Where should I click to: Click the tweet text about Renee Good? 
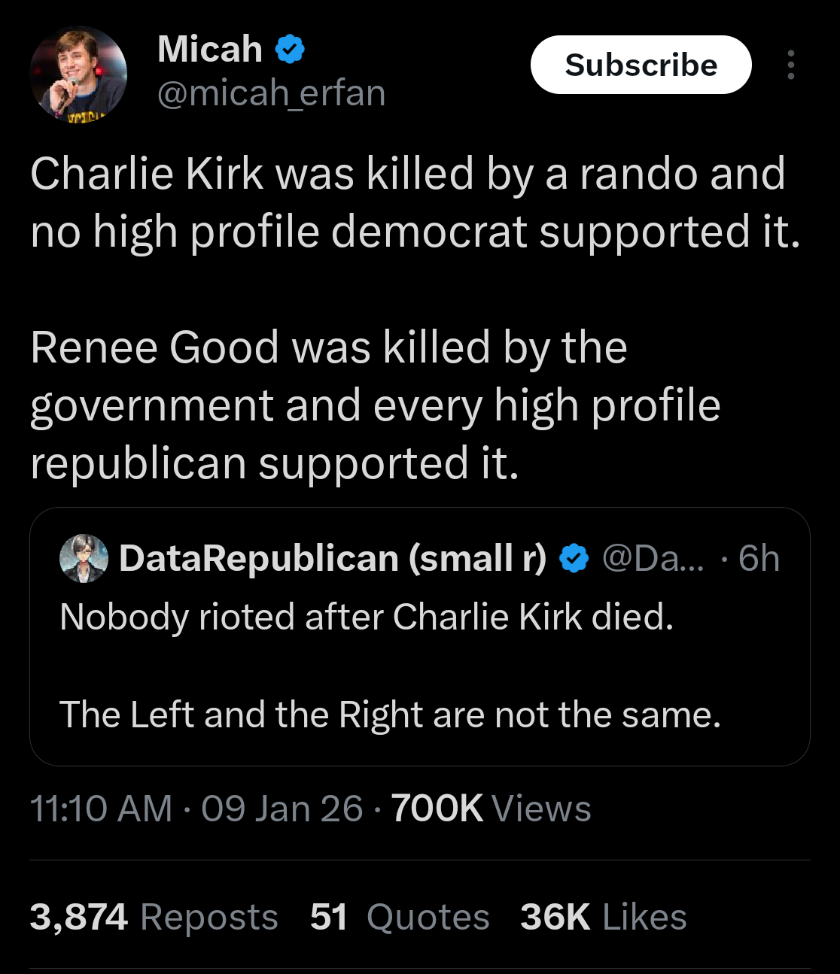[375, 405]
